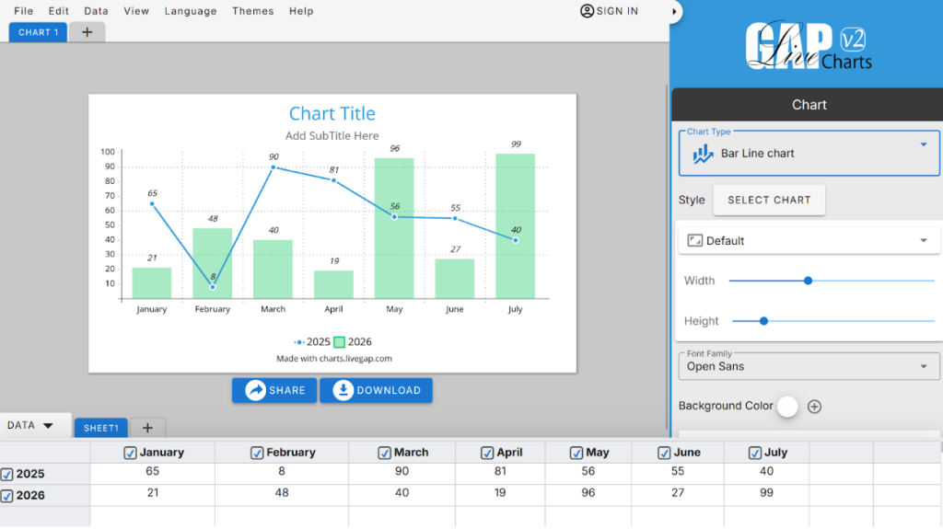943x529 pixels.
Task: Open the Default size dropdown
Action: point(923,241)
